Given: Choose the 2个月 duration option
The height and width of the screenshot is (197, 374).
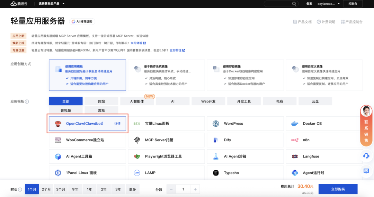Looking at the screenshot, I should coord(46,189).
